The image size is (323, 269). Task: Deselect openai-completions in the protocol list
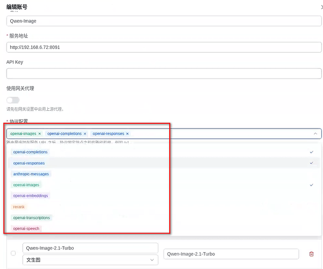[164, 152]
